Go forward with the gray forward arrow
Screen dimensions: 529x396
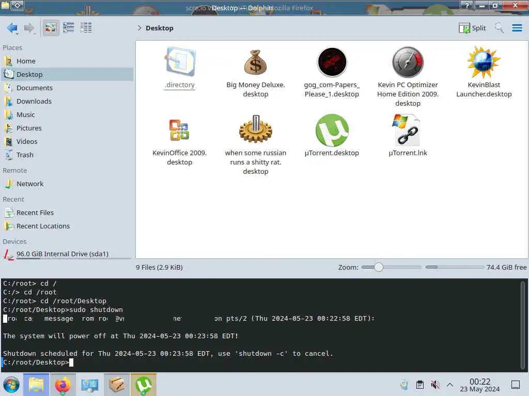coord(29,28)
